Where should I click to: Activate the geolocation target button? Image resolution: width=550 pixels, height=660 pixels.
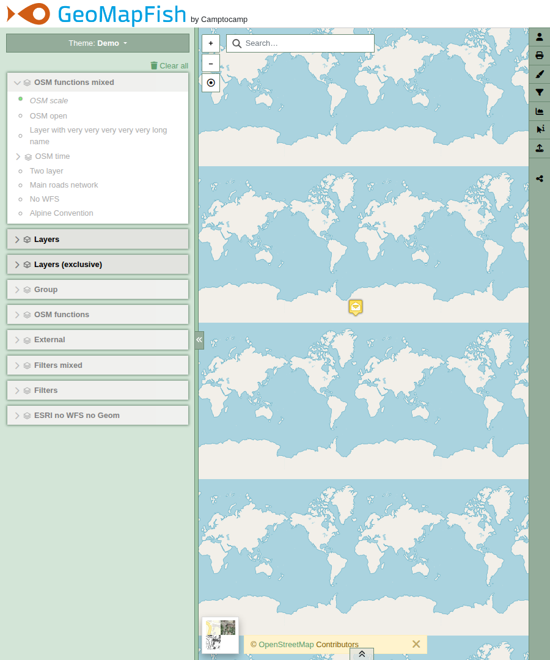pos(211,83)
